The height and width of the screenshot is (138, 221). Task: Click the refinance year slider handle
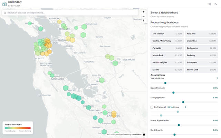(161, 116)
